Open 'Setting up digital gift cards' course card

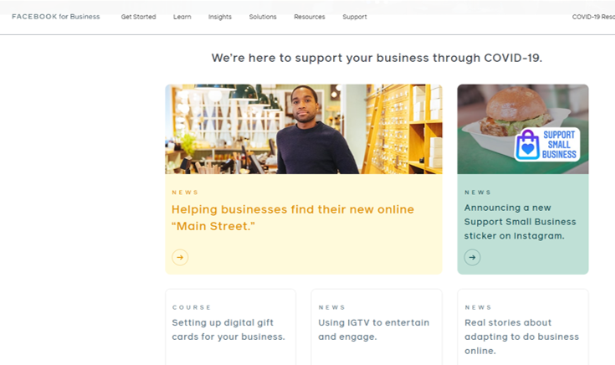(231, 327)
